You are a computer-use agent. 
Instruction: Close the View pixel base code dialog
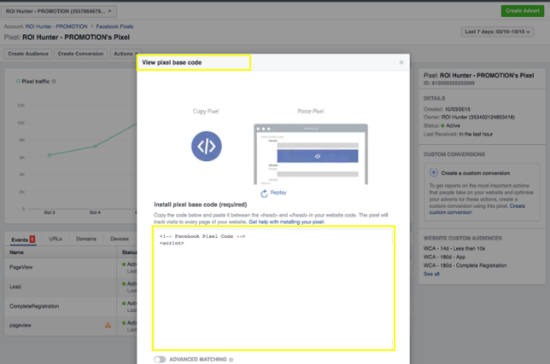(x=401, y=62)
